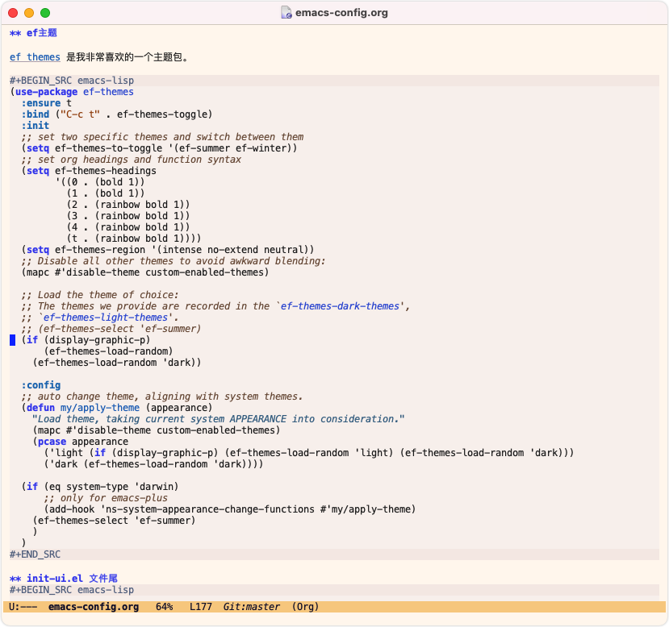Click the '(Org)' major mode indicator
Screen dimensions: 669x627
pyautogui.click(x=305, y=607)
